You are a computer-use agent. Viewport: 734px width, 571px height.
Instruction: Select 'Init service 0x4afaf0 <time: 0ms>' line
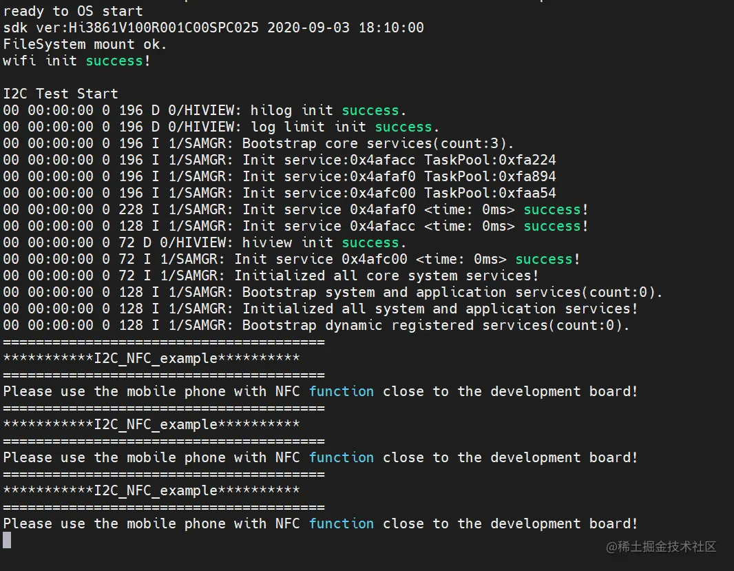click(295, 209)
